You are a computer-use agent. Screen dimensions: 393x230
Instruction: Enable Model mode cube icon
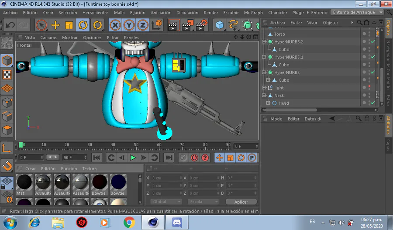coord(7,60)
